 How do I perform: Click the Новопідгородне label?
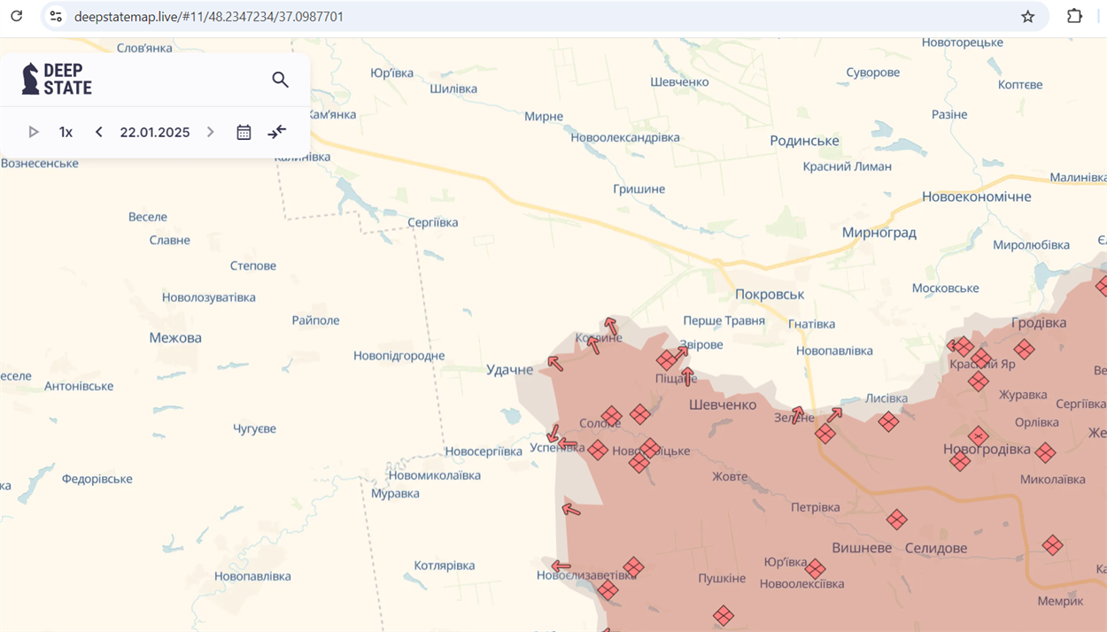tap(399, 356)
